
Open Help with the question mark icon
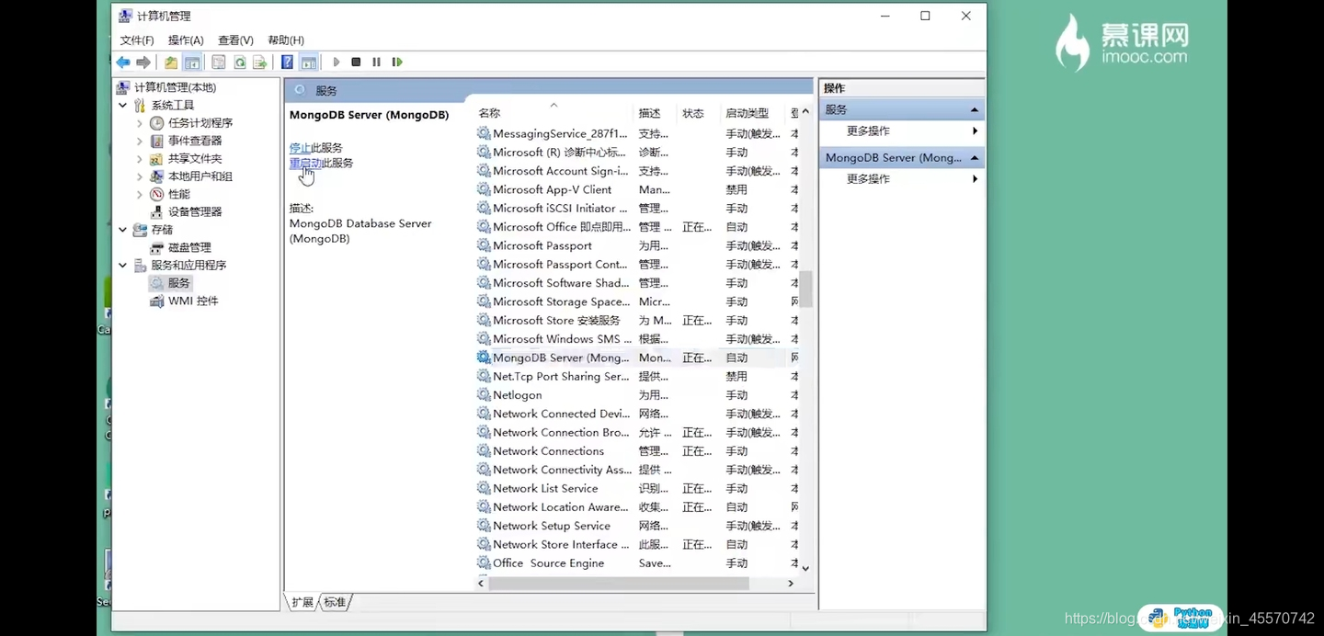(x=287, y=62)
